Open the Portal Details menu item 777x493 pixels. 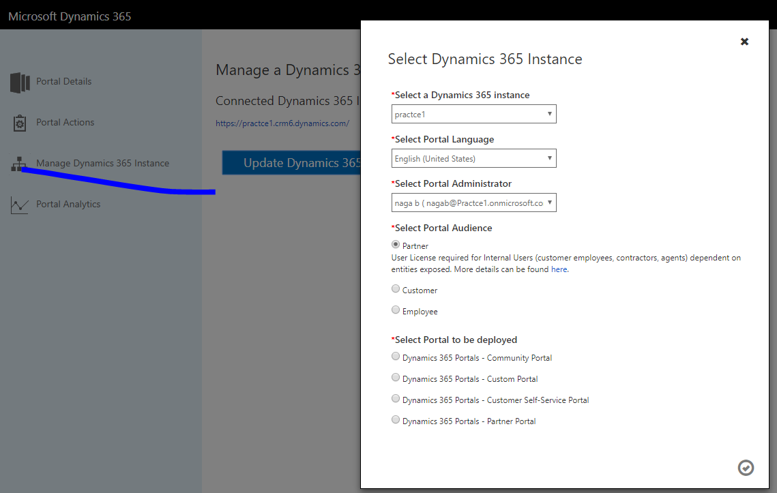(x=64, y=81)
